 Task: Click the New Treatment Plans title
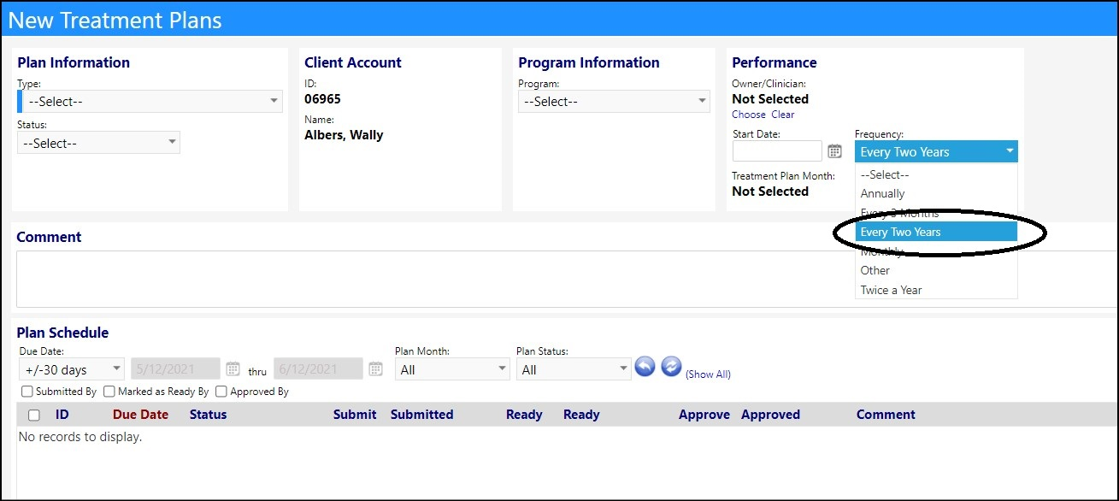tap(115, 21)
